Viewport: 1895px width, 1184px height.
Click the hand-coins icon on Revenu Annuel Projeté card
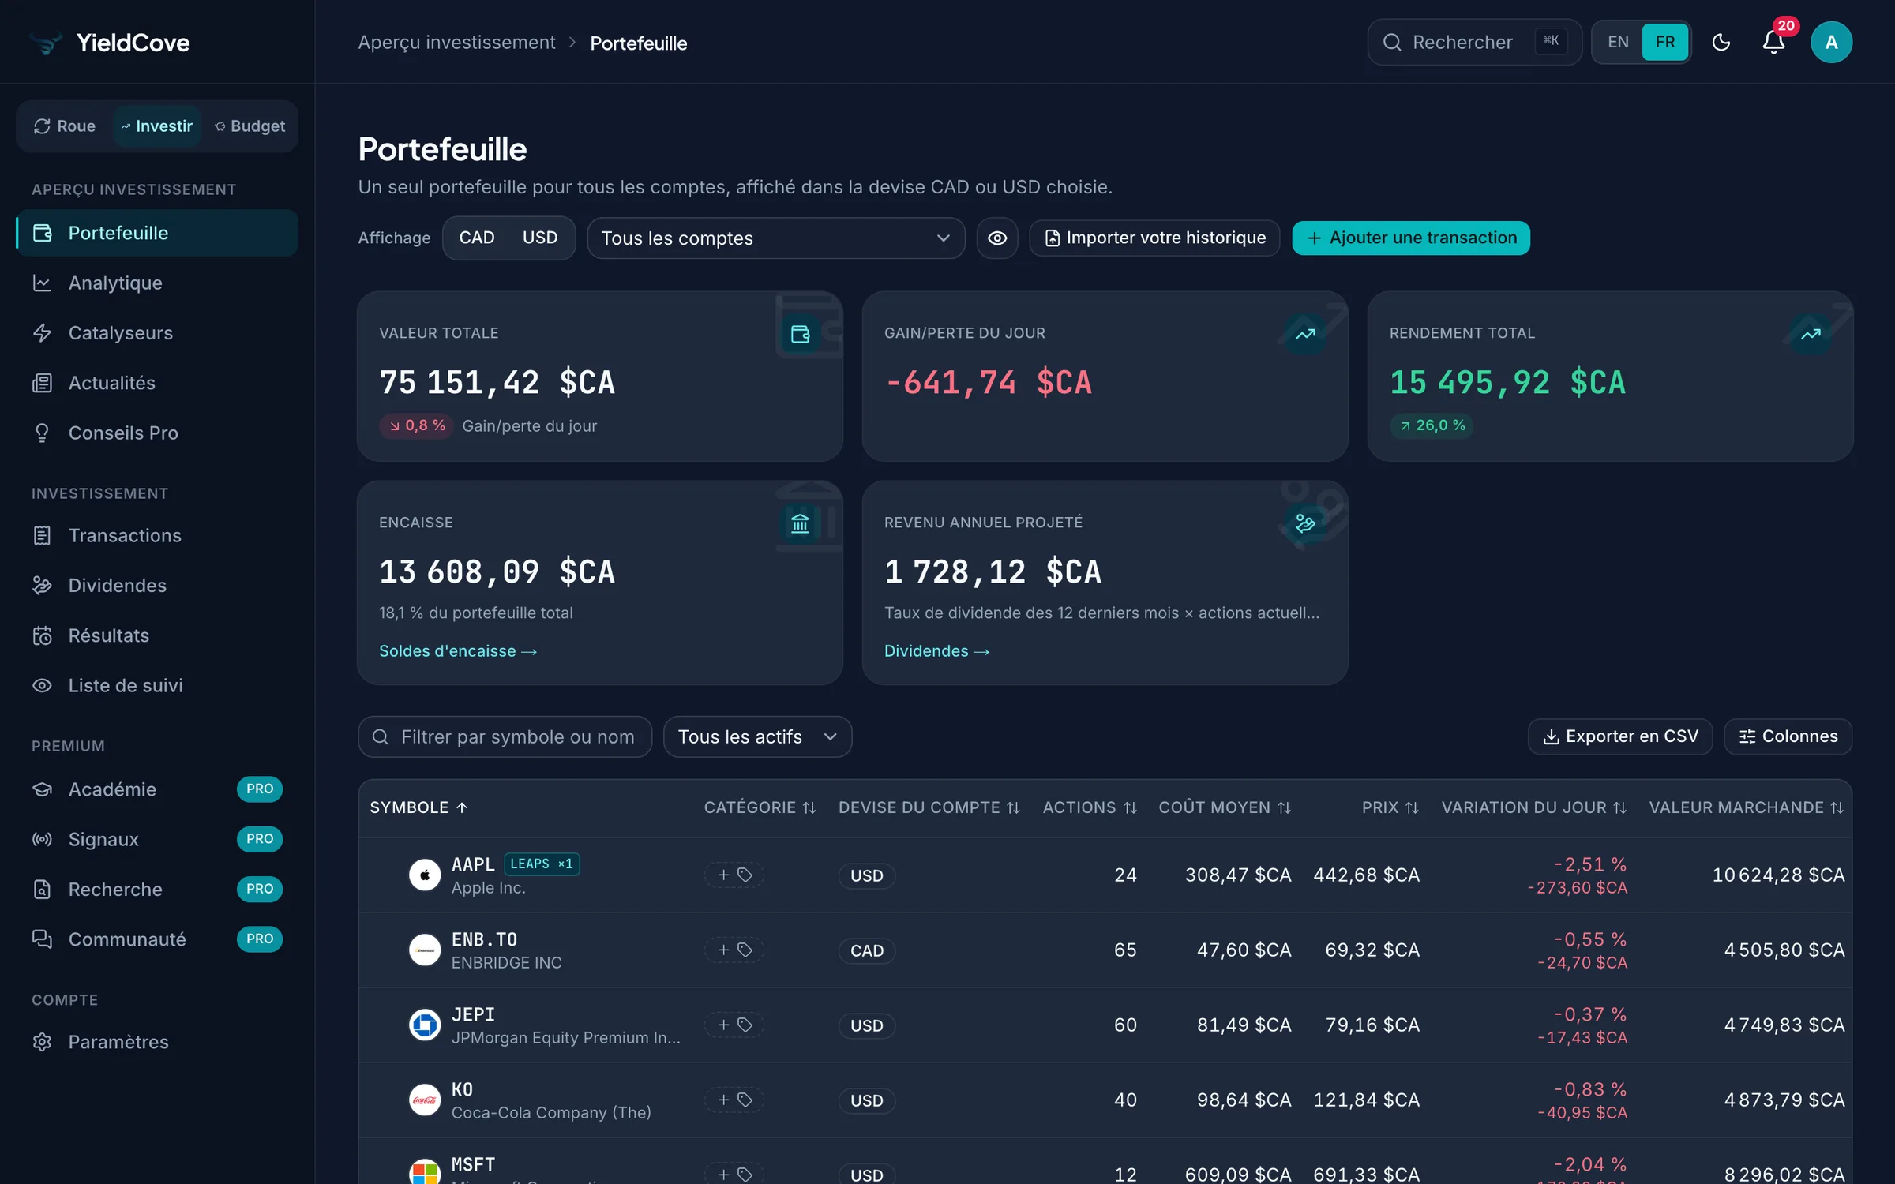pos(1305,523)
